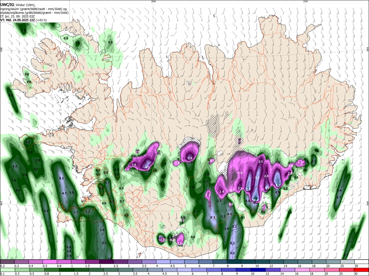
Task: Pick the first swatch labeled 0.2 in upper legend
Action: click(x=7, y=262)
